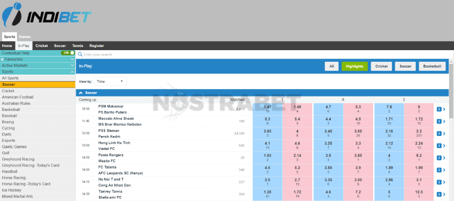The width and height of the screenshot is (454, 201).
Task: Switch to the Games tab
Action: (25, 37)
